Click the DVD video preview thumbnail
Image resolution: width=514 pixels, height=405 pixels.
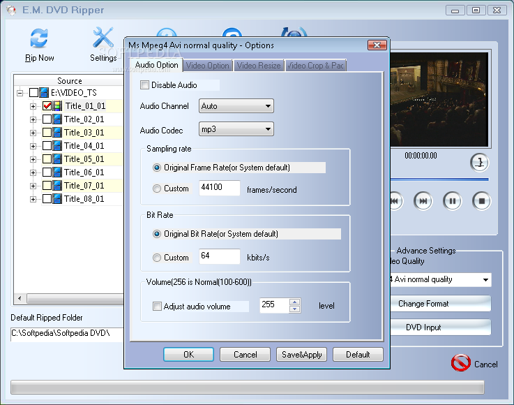(x=439, y=99)
